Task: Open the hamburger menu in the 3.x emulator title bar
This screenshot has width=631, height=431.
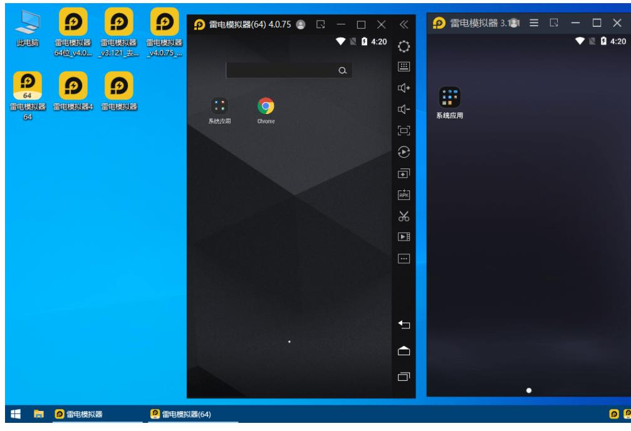Action: [534, 23]
